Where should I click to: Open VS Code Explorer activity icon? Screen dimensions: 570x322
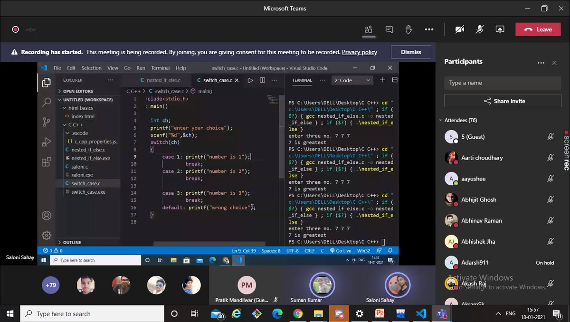(47, 83)
